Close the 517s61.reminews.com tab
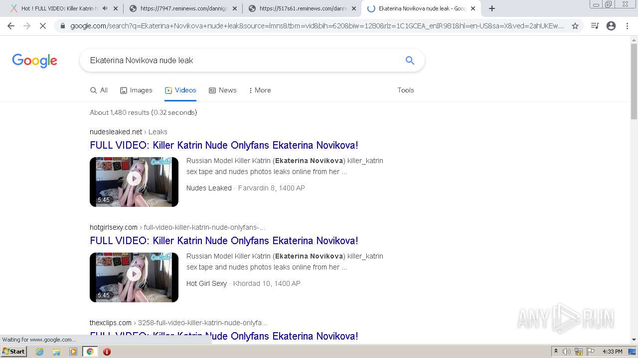Viewport: 638px width, 358px height. click(354, 8)
